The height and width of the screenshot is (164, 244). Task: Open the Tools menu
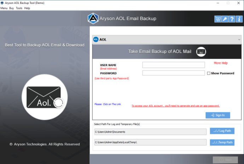tap(19, 8)
